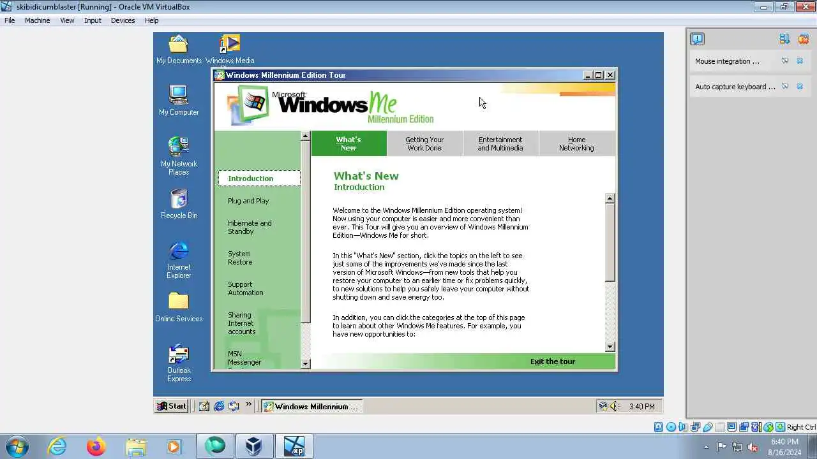This screenshot has width=817, height=459.
Task: Click the mouse integration green status icon
Action: [x=768, y=427]
